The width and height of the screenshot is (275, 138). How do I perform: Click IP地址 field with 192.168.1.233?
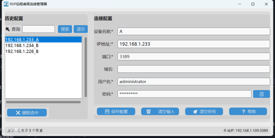[x=194, y=44]
